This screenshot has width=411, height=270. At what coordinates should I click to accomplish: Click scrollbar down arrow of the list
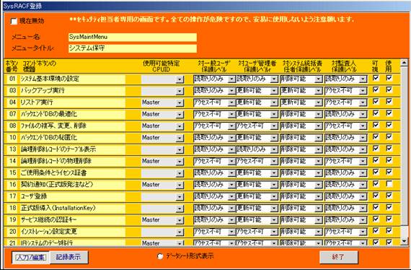click(405, 240)
